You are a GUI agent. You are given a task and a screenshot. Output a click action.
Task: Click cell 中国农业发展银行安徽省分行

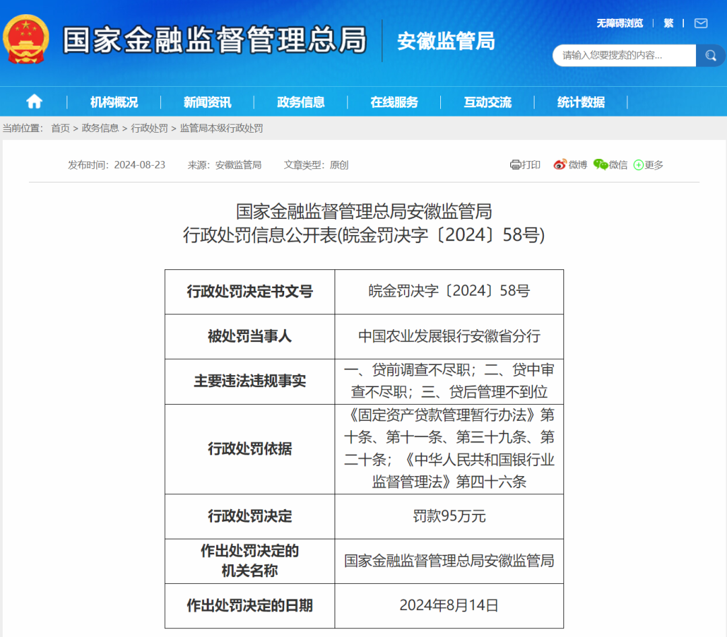pyautogui.click(x=449, y=336)
